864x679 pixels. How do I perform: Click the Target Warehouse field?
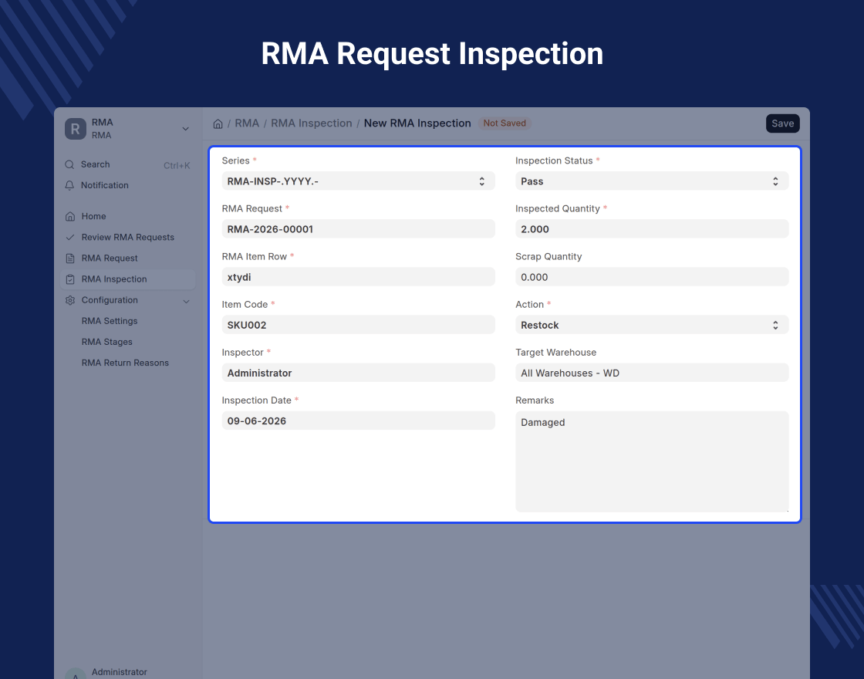pos(652,373)
